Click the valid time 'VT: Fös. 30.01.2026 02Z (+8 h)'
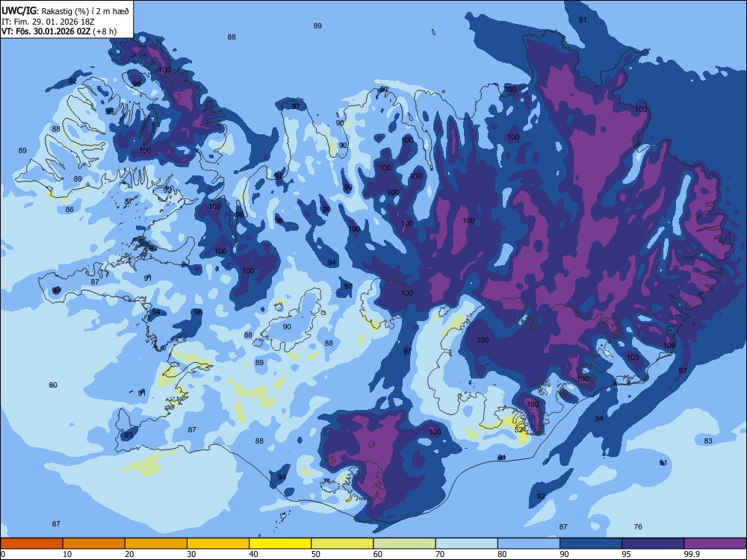 [x=59, y=31]
